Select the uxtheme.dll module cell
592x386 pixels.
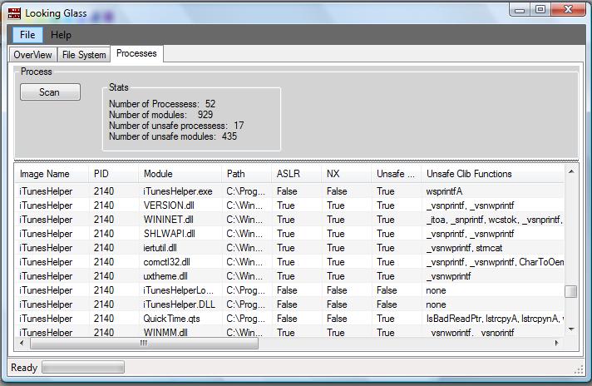[165, 276]
